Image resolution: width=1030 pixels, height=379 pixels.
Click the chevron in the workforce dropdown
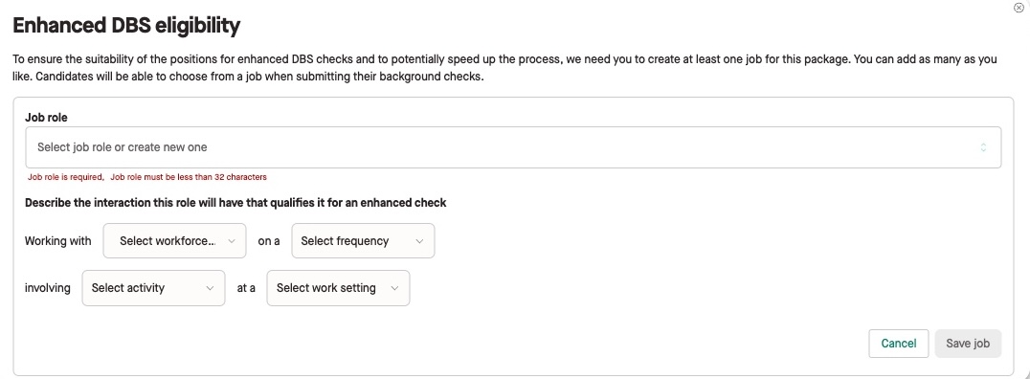232,241
